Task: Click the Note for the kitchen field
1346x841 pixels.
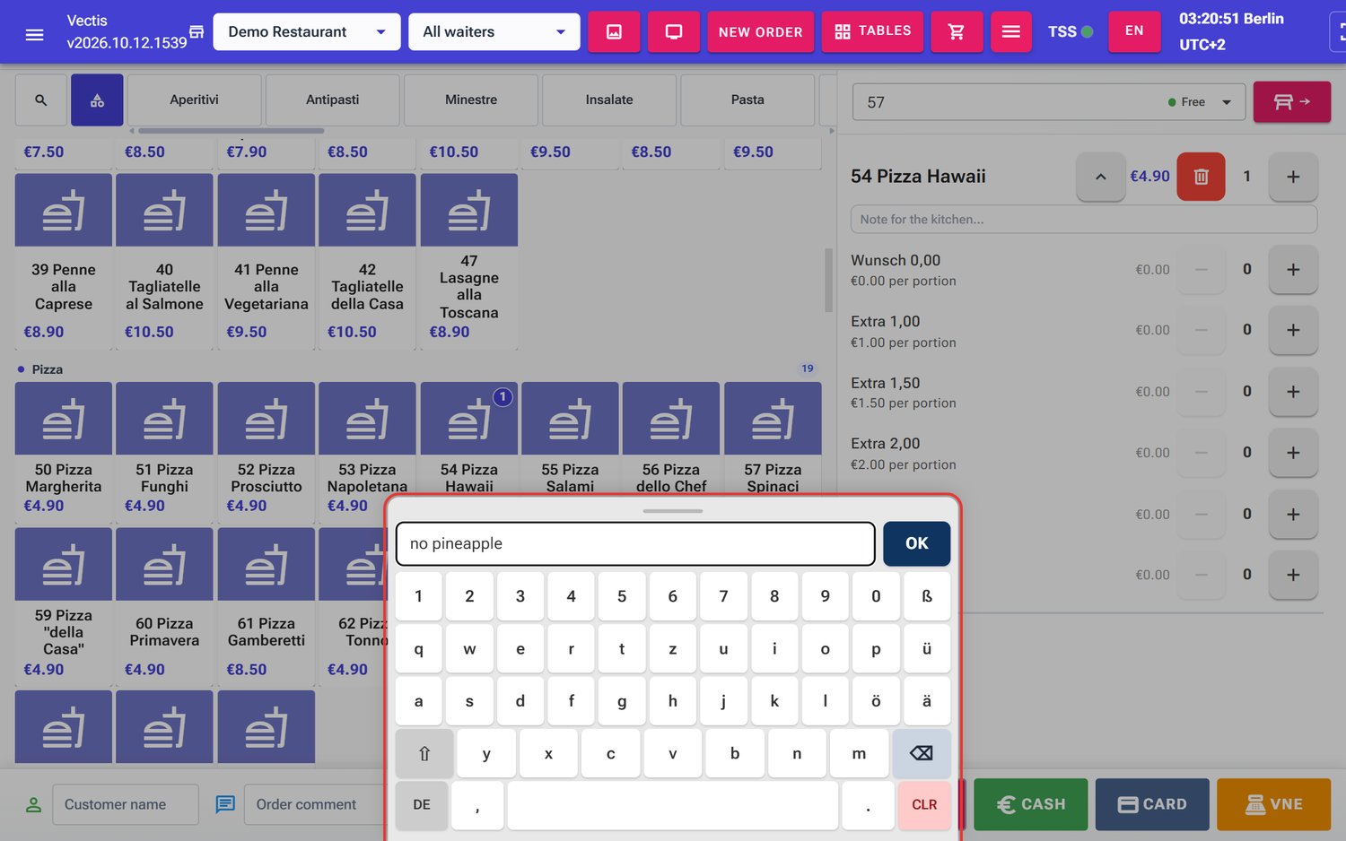Action: [1084, 220]
